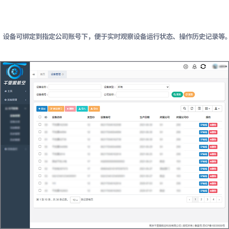
Task: Click the 编辑 button in the last row
Action: pos(203,191)
